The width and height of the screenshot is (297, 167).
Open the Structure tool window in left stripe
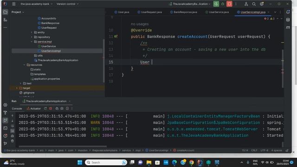point(5,20)
